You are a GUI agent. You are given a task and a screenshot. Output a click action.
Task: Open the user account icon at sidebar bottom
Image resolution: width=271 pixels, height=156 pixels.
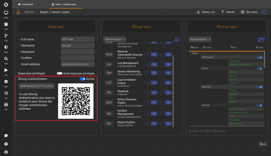(x=6, y=152)
